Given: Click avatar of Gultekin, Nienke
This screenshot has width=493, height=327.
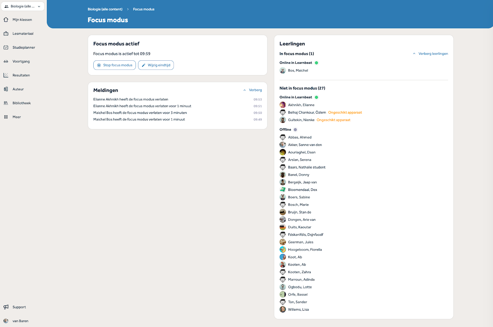Looking at the screenshot, I should pos(283,120).
